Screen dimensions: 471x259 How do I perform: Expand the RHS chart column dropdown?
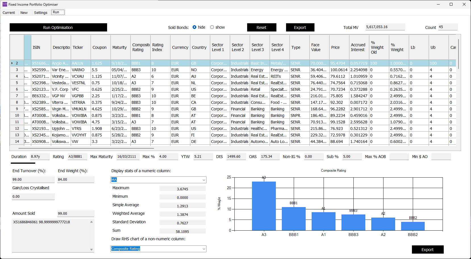pyautogui.click(x=204, y=249)
